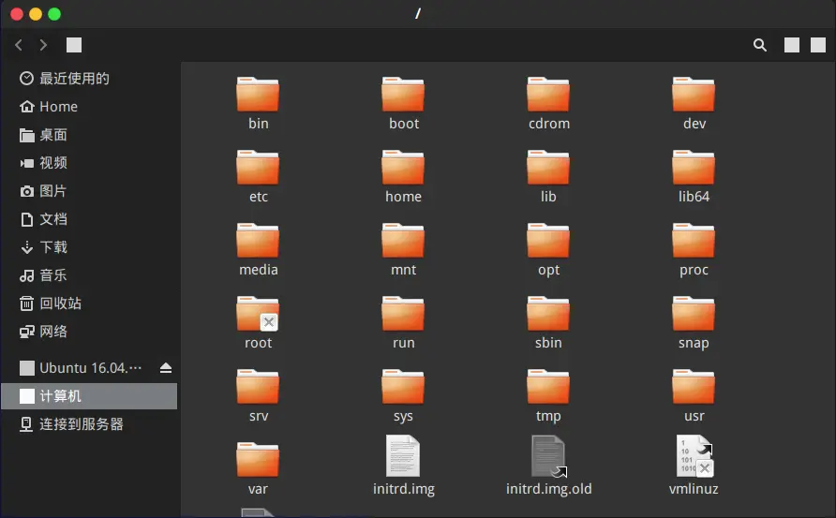Viewport: 836px width, 518px height.
Task: Toggle the view mode button left of menu
Action: tap(792, 45)
